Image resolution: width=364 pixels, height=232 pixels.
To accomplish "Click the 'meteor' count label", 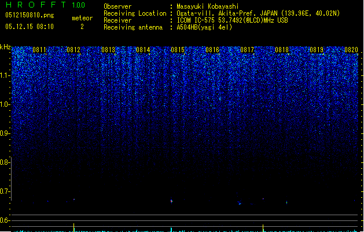I will pos(82,18).
